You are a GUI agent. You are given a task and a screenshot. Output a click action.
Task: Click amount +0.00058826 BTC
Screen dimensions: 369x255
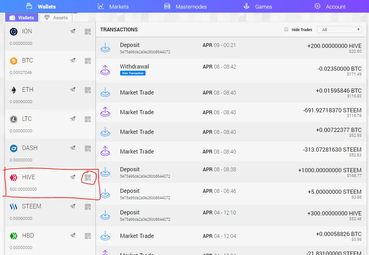click(339, 234)
